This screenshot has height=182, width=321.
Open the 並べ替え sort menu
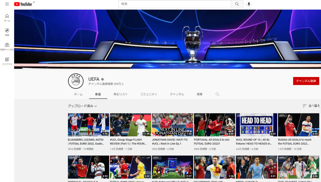[311, 106]
